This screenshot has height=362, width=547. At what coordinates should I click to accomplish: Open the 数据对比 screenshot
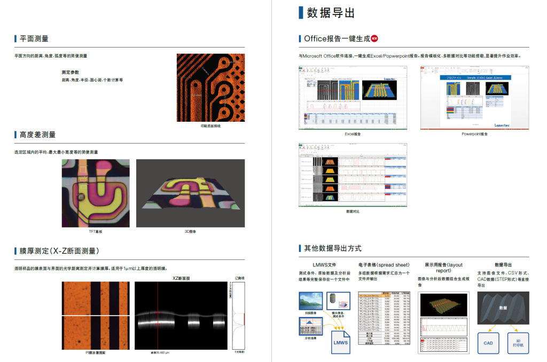pos(352,174)
